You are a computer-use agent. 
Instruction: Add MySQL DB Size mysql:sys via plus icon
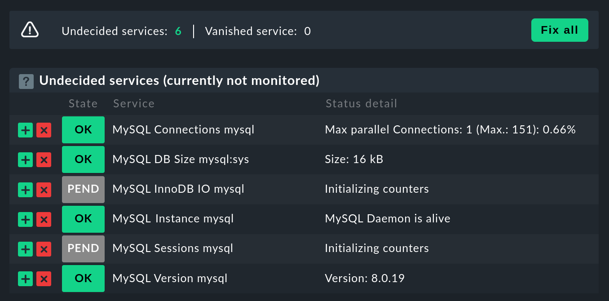(x=26, y=160)
